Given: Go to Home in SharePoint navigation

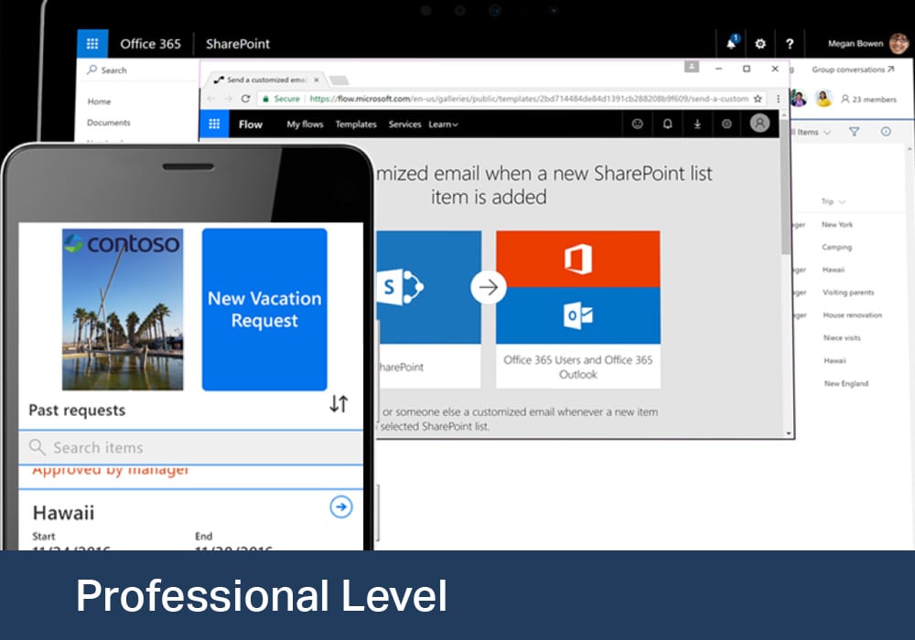Looking at the screenshot, I should click(x=99, y=101).
